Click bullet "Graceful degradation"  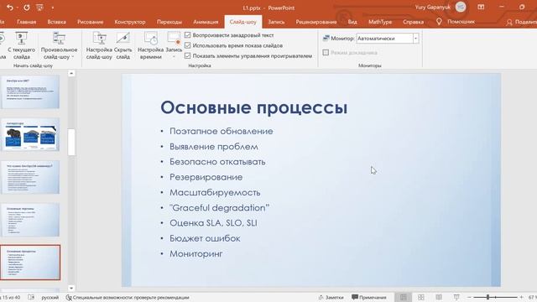pos(219,208)
